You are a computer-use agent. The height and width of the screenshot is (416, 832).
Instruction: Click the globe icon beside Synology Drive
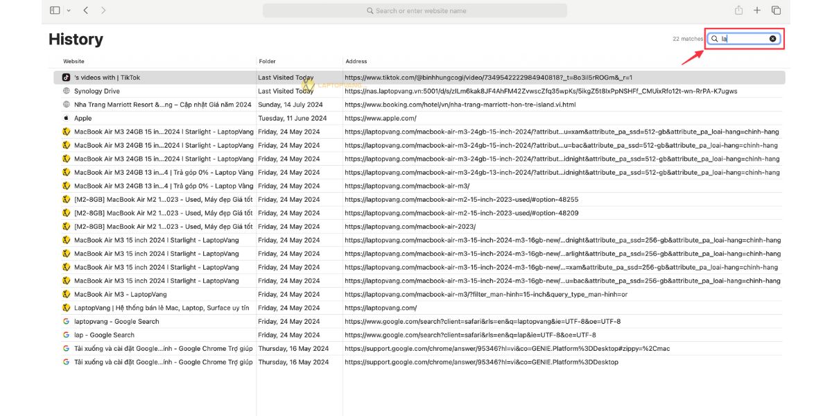[x=66, y=91]
